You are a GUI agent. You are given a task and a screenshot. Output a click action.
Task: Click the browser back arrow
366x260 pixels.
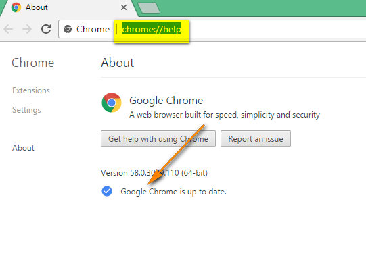[8, 29]
